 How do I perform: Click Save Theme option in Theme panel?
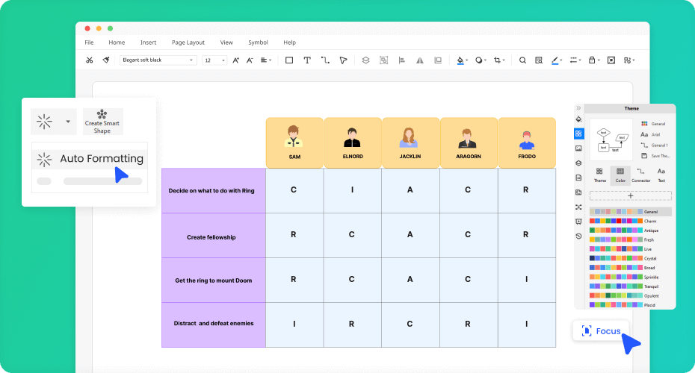coord(655,156)
